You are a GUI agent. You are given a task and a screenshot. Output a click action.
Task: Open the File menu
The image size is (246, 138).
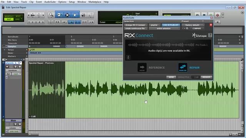pyautogui.click(x=3, y=2)
